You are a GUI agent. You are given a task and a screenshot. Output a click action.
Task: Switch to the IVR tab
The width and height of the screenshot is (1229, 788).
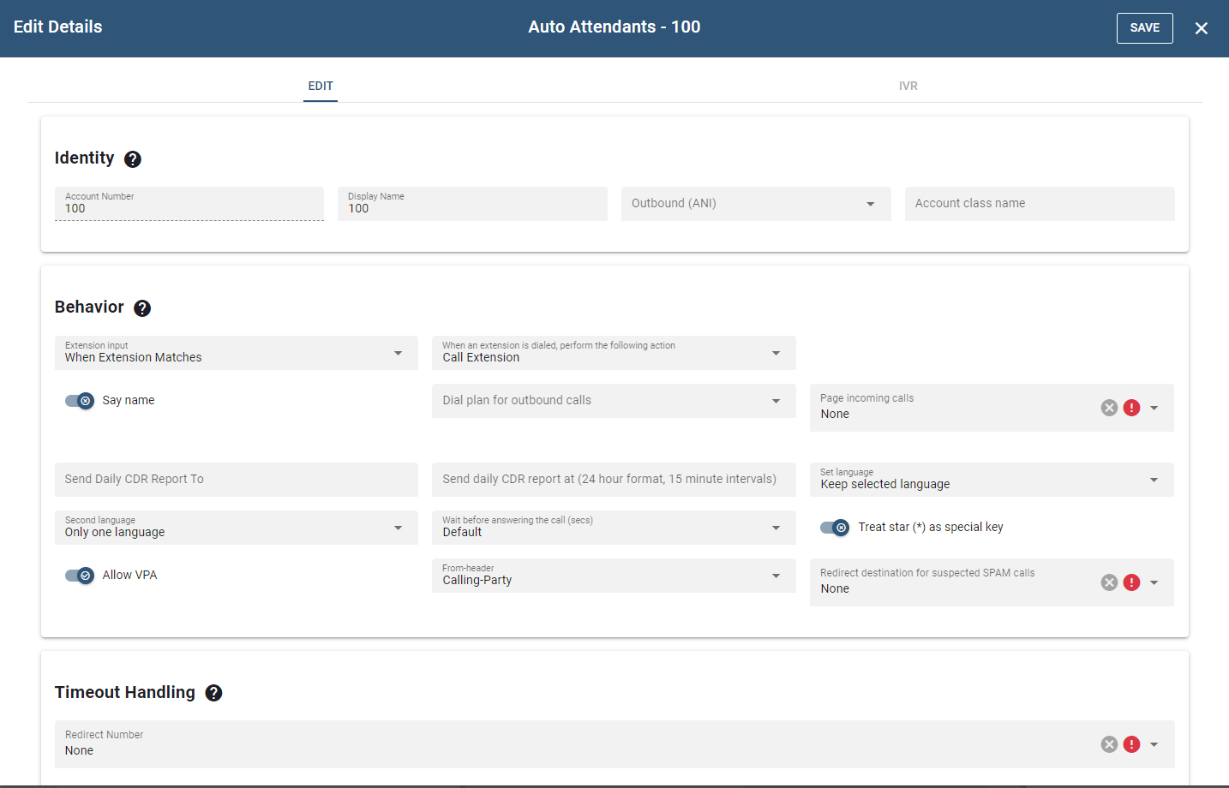click(x=908, y=86)
